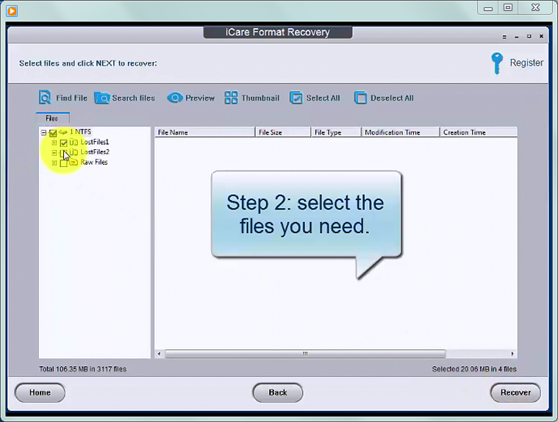
Task: Sort by Modification Time column header
Action: 401,132
